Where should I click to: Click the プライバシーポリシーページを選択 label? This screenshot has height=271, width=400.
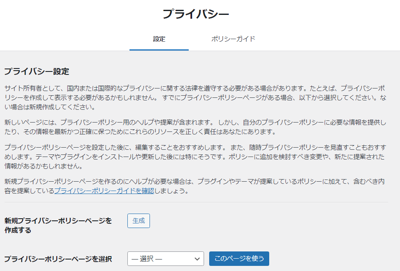58,259
